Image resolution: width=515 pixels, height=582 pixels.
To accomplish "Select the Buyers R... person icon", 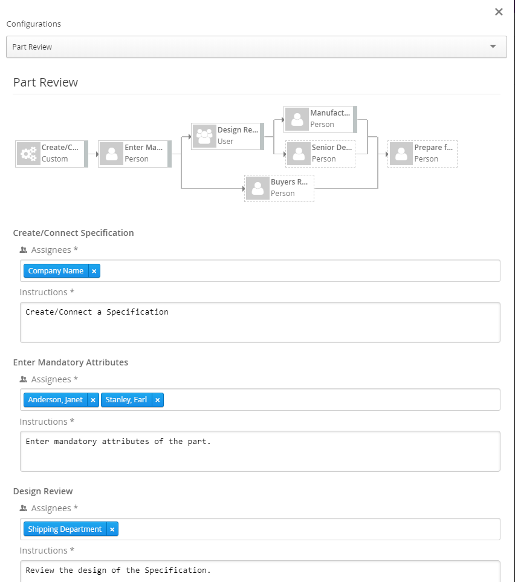I will 257,188.
